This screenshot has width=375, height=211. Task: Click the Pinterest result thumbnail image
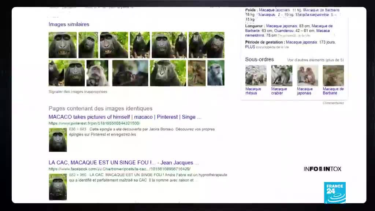(58, 140)
